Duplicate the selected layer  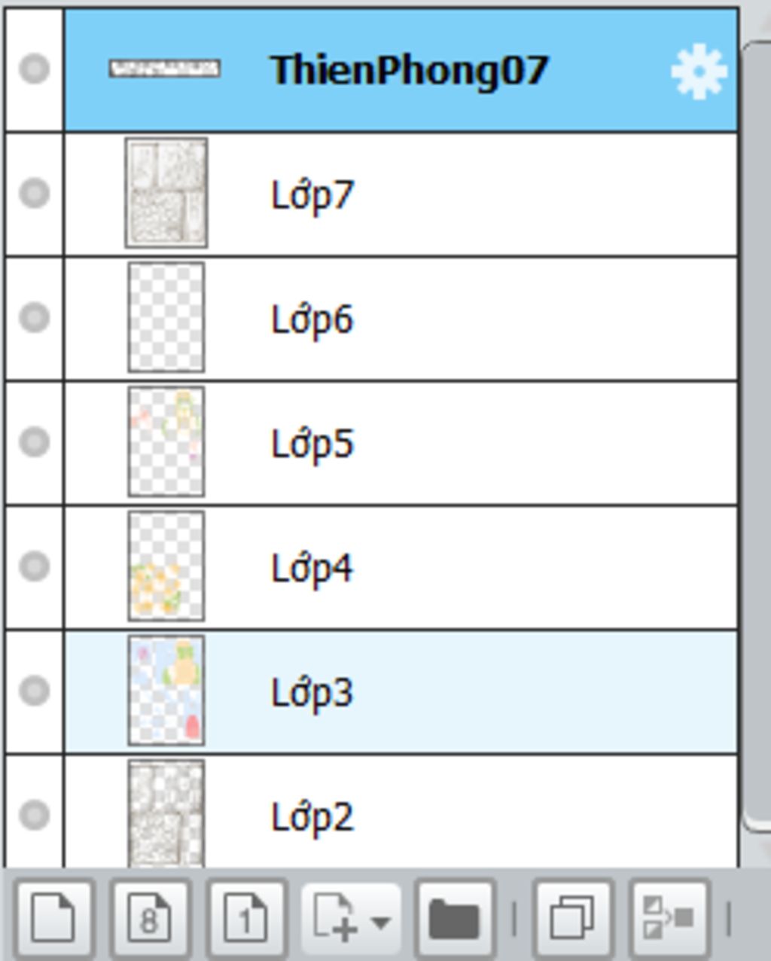(574, 917)
